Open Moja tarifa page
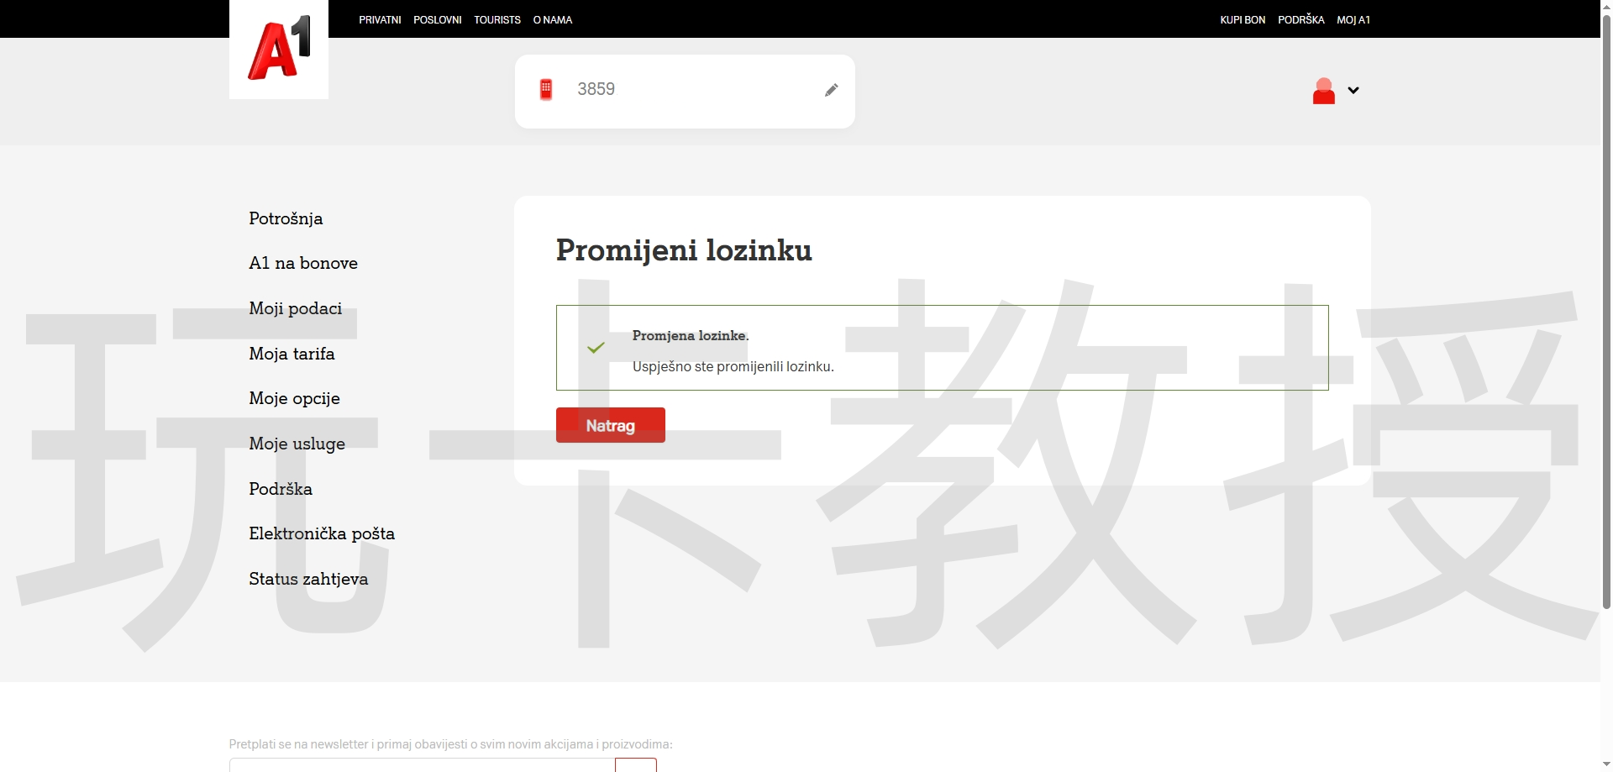 [292, 354]
